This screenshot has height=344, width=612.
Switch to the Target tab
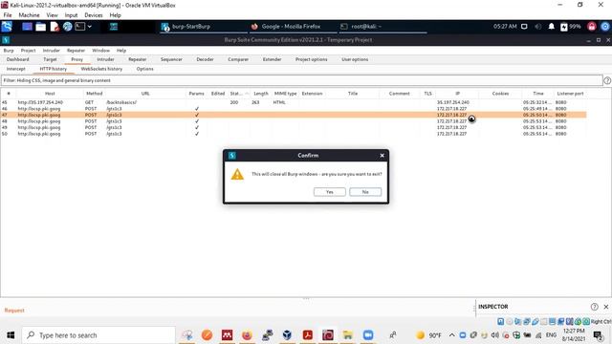tap(50, 59)
